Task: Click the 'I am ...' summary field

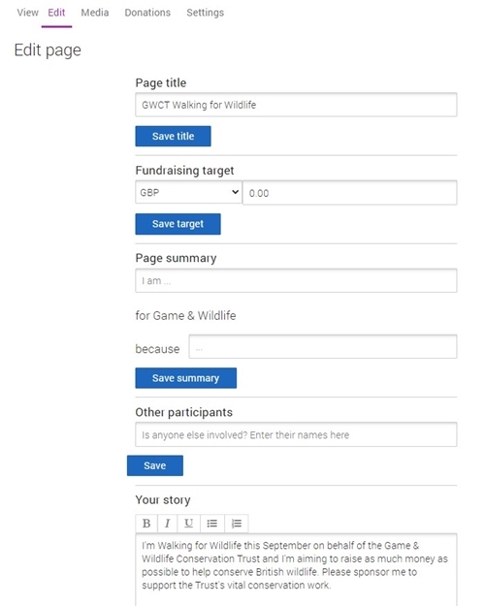Action: click(296, 280)
